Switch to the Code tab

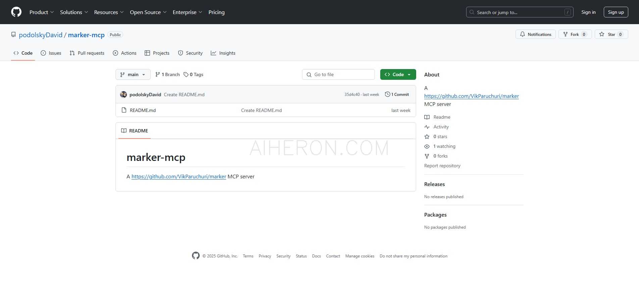click(x=23, y=53)
